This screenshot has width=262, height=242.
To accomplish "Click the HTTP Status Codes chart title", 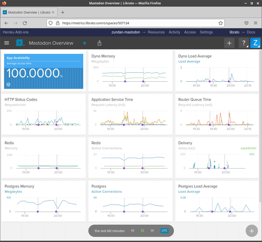I will 21,100.
